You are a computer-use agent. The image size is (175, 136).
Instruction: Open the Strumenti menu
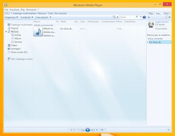click(31, 10)
